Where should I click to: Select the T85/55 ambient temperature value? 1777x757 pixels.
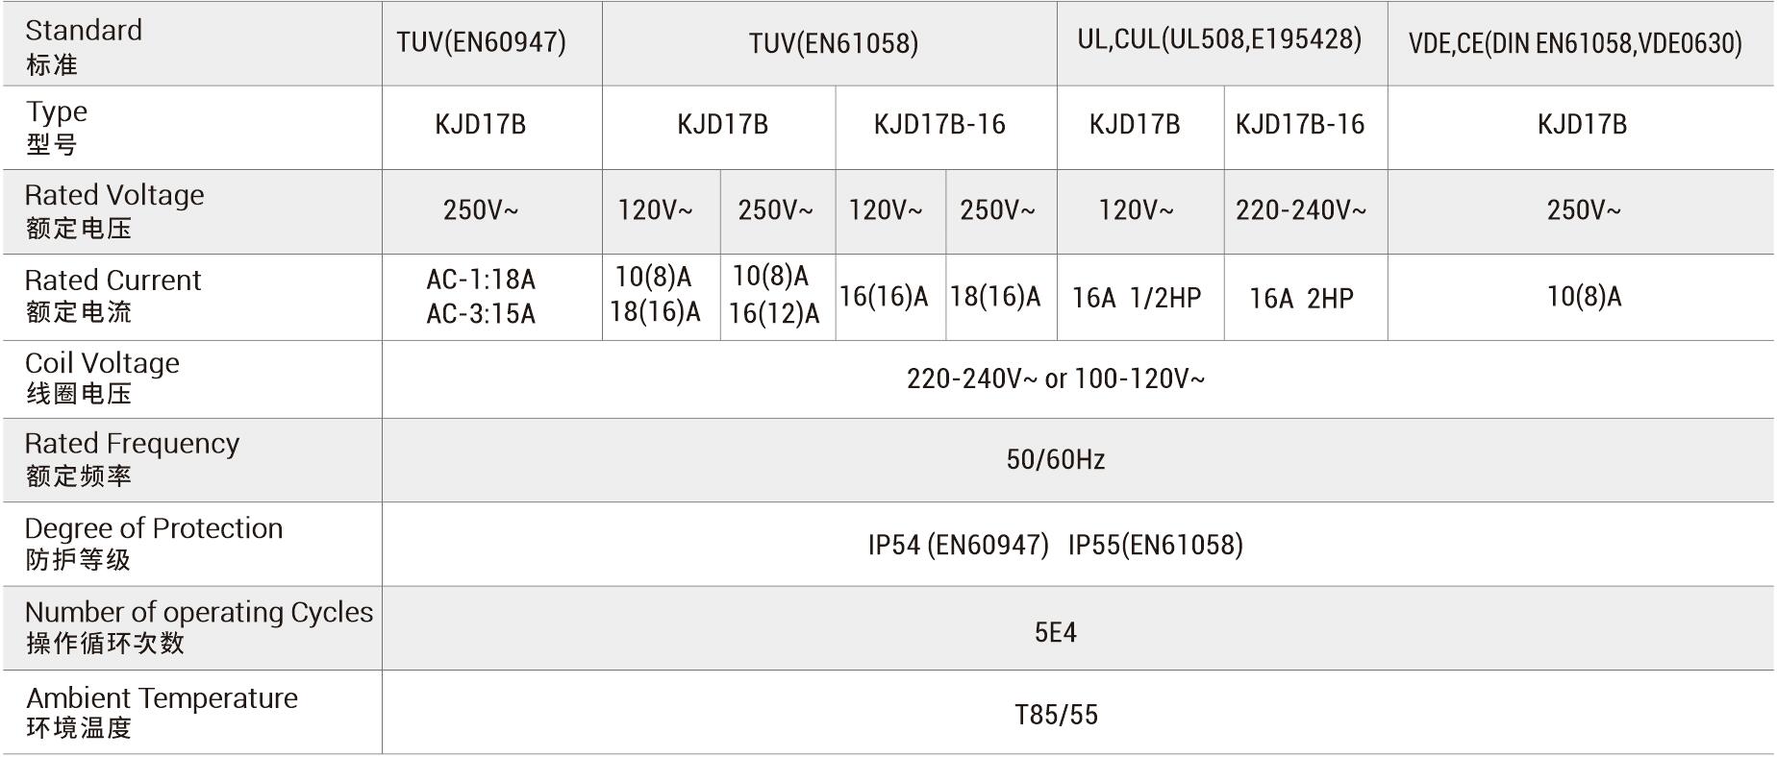tap(1055, 715)
